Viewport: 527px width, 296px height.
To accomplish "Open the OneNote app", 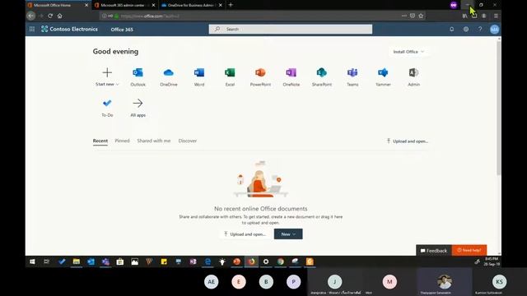I will [291, 76].
